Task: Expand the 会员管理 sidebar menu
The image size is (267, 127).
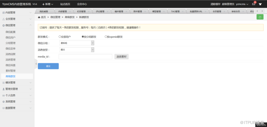Action: [x=16, y=19]
